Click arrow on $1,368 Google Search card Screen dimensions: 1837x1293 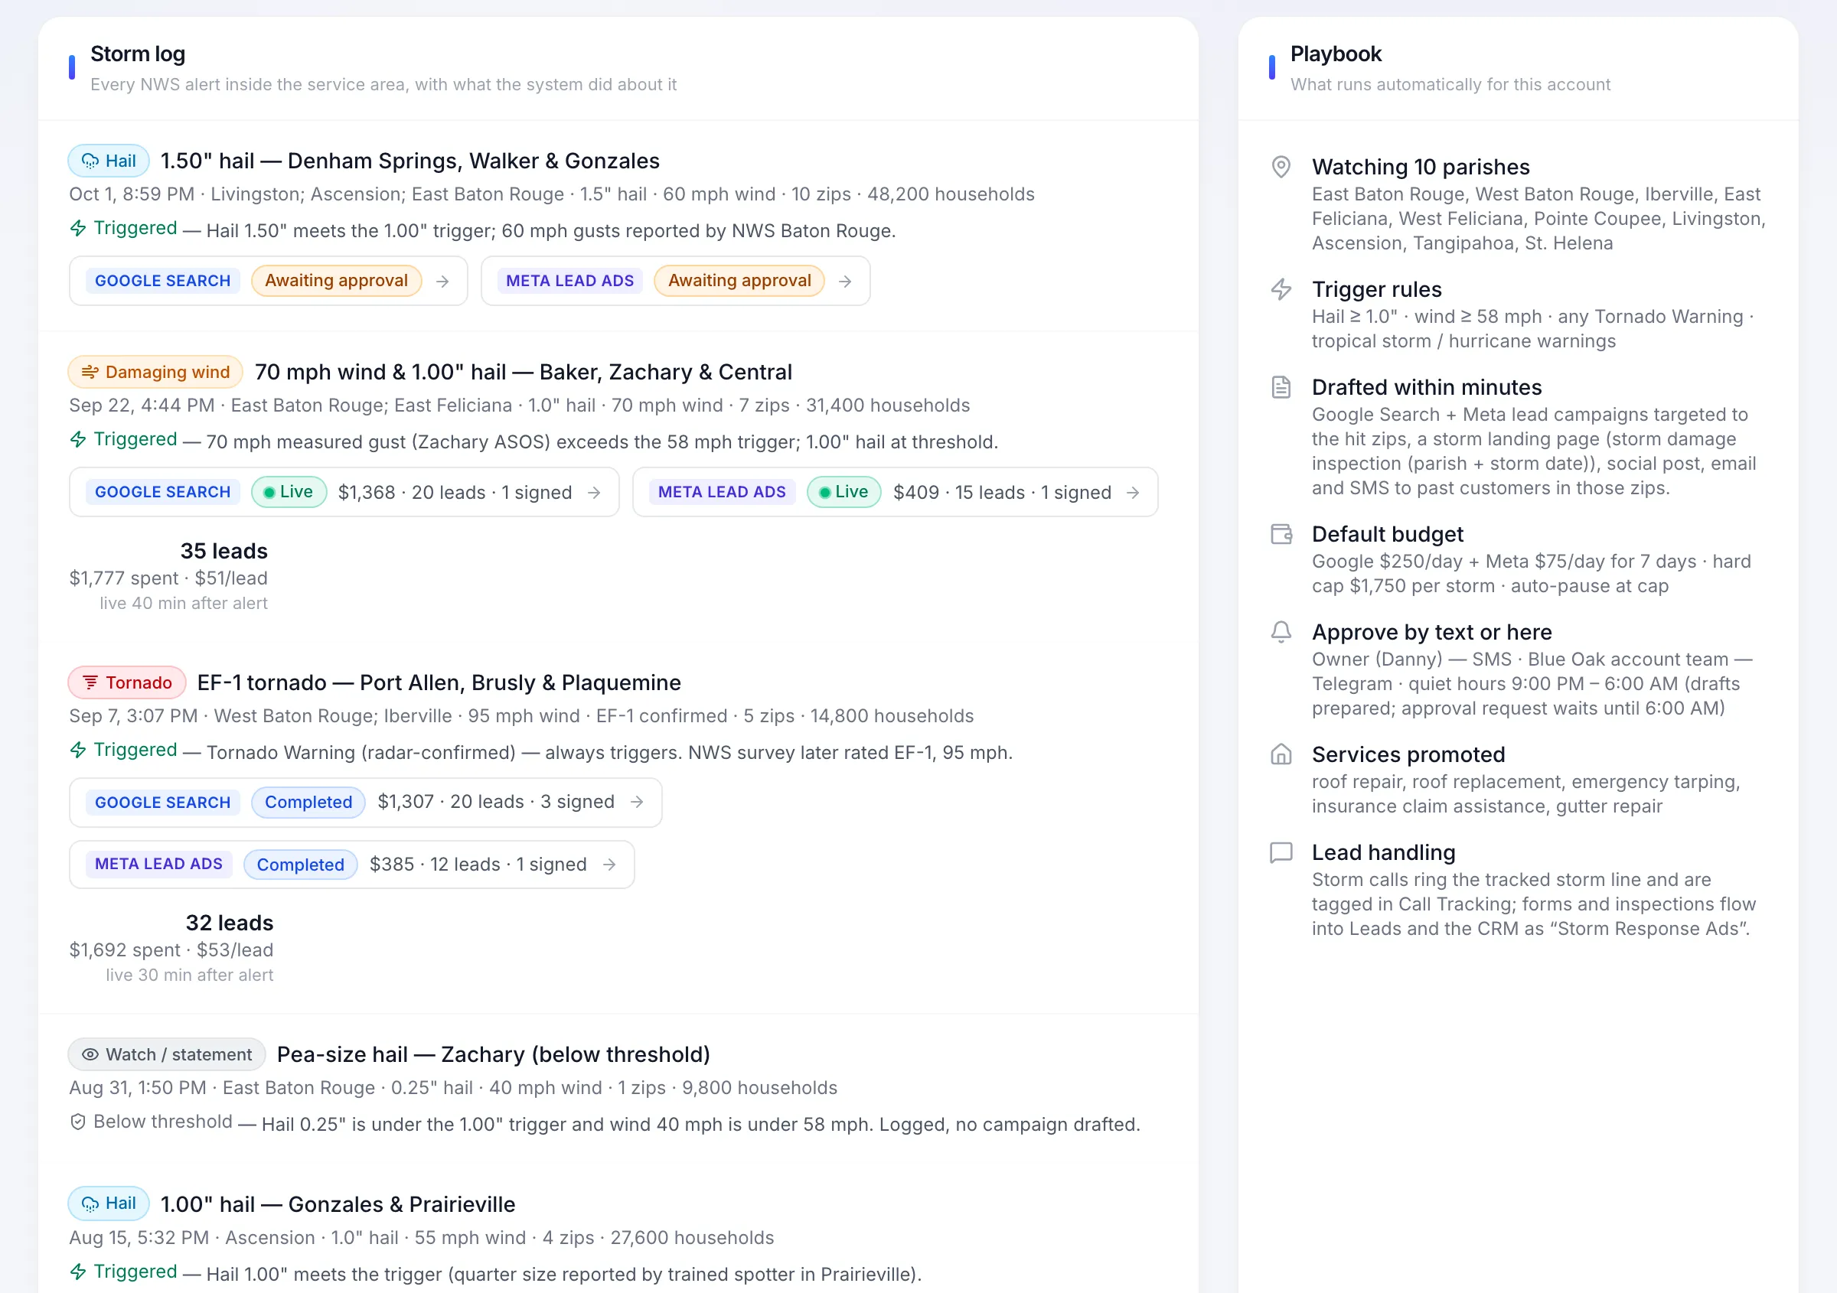(x=594, y=493)
